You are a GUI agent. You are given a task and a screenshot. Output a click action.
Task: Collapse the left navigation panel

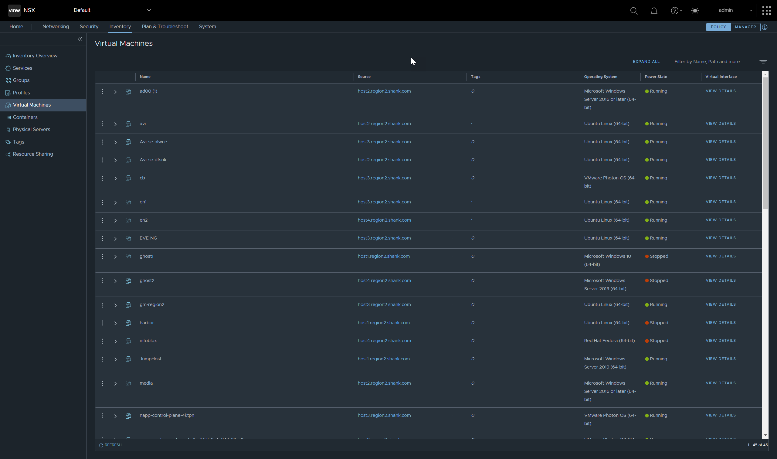point(80,39)
